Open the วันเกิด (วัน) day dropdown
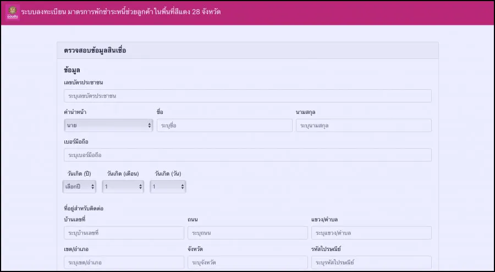 [x=168, y=187]
